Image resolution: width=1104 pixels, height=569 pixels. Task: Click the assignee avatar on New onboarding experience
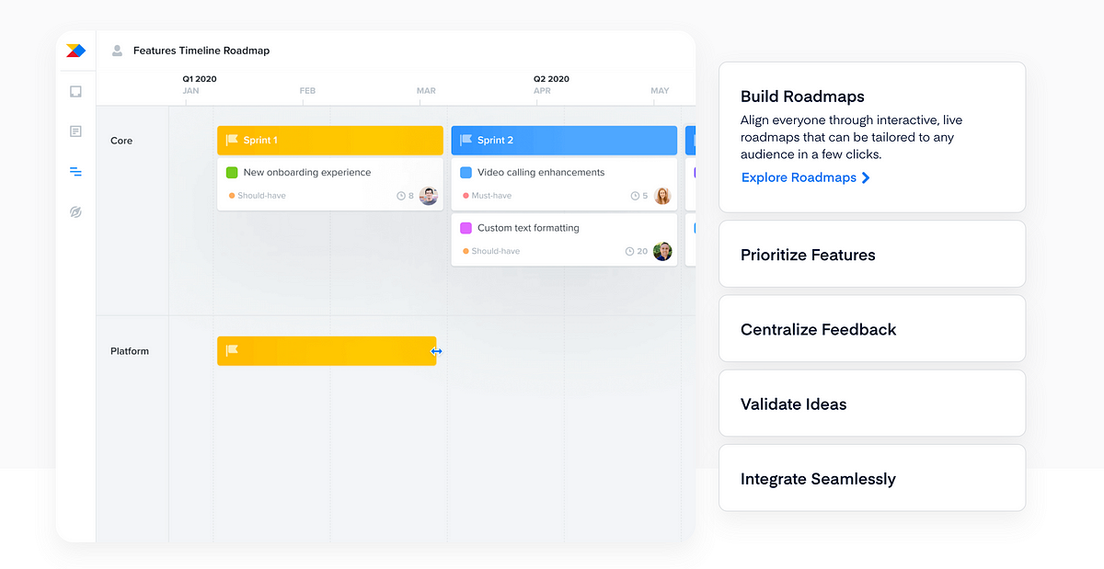point(429,196)
